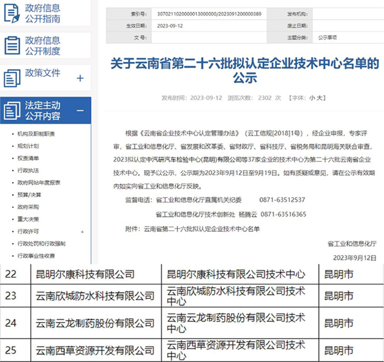Click the 法定主动公开内容 pages icon
Viewport: 384px width, 362px height.
(x=12, y=110)
